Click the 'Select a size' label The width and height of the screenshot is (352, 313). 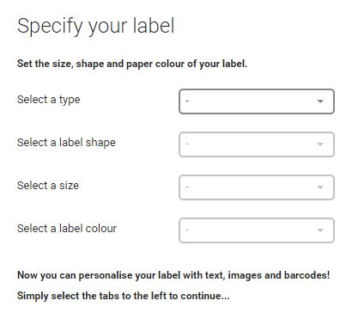tap(48, 186)
